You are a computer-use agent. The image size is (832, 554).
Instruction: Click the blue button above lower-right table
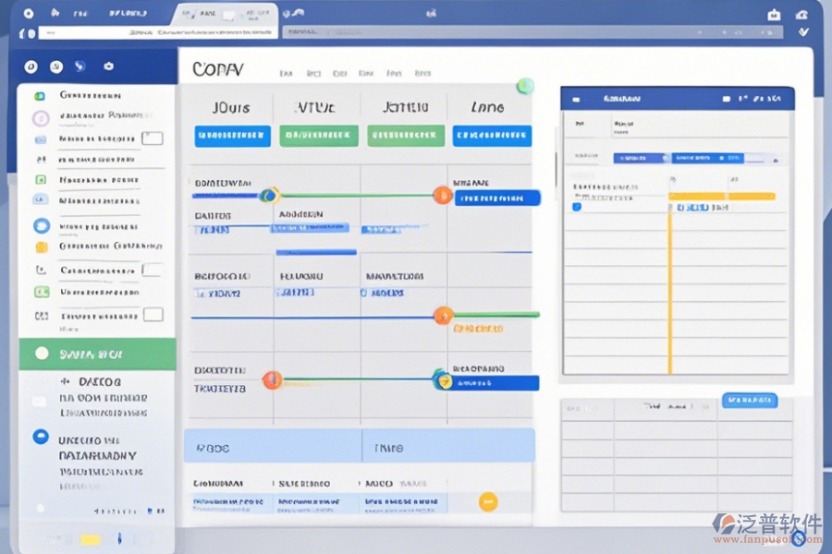click(x=750, y=400)
